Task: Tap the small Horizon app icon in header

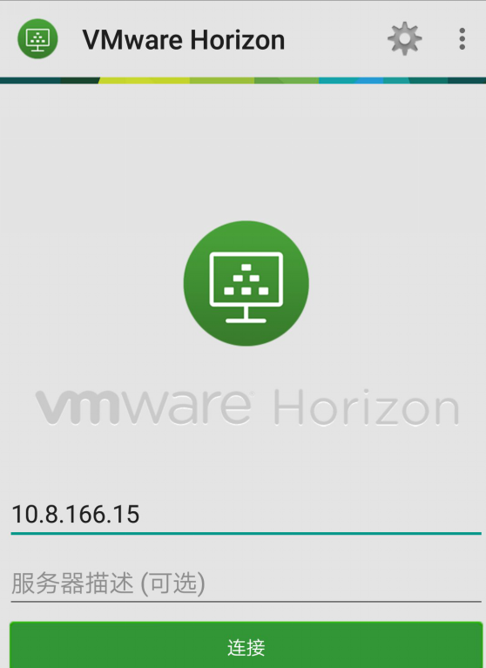Action: click(x=37, y=39)
